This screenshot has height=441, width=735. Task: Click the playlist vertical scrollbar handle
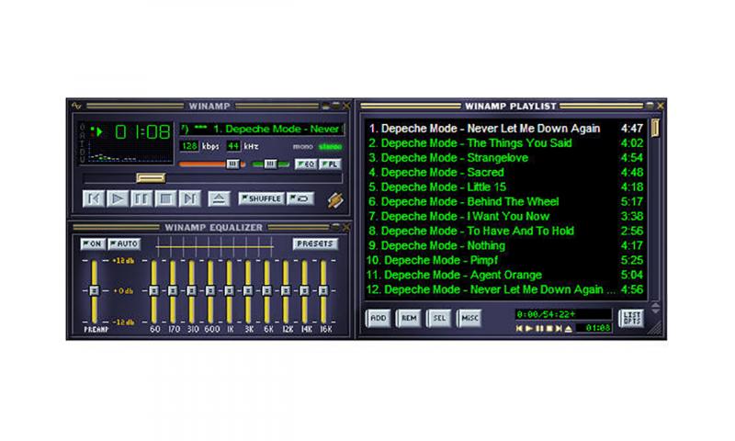coord(655,129)
